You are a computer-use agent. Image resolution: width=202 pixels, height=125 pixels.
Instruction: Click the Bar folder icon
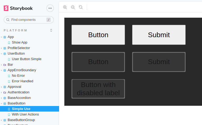click(5, 65)
